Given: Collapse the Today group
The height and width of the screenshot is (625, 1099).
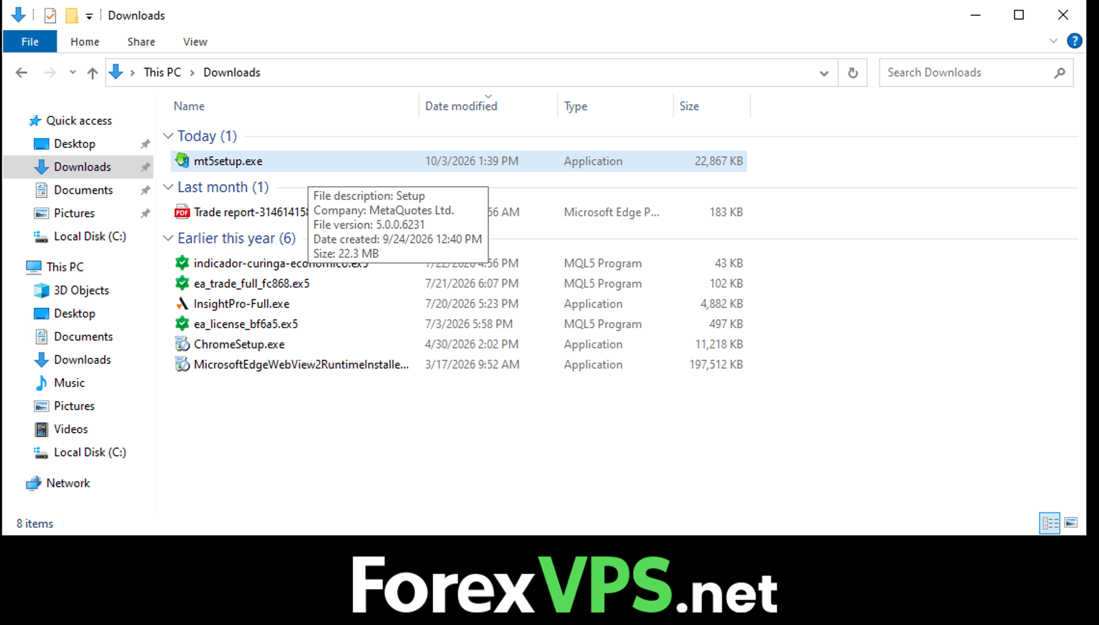Looking at the screenshot, I should coord(168,136).
